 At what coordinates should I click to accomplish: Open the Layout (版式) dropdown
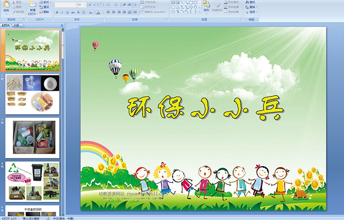pyautogui.click(x=45, y=2)
